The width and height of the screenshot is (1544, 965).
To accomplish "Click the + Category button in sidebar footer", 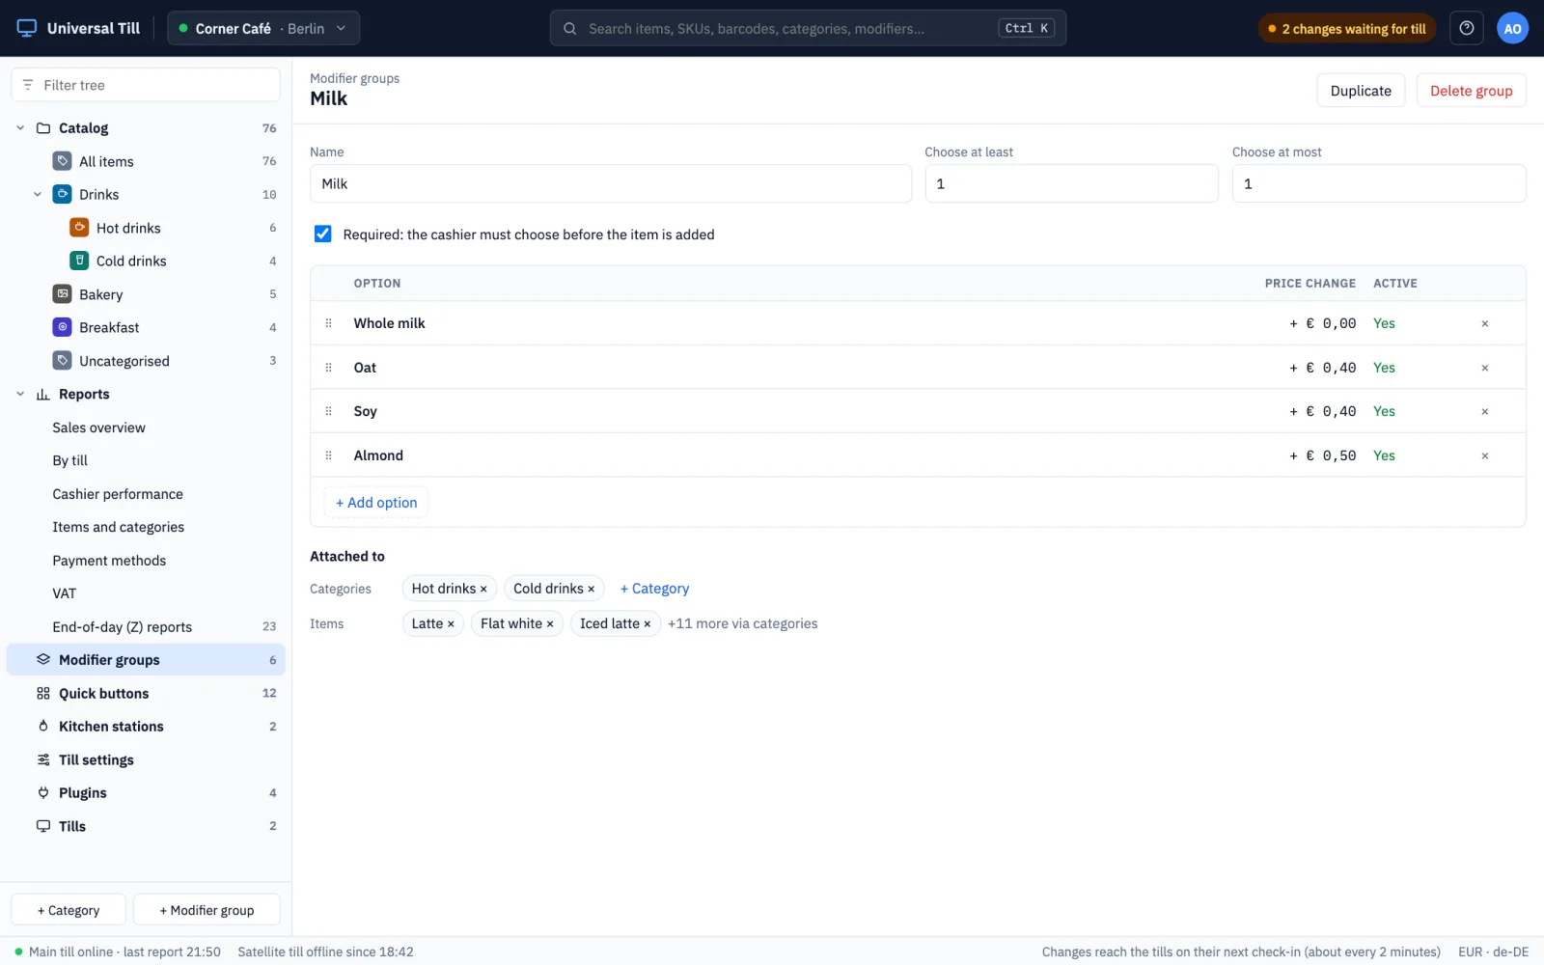I will (x=69, y=910).
